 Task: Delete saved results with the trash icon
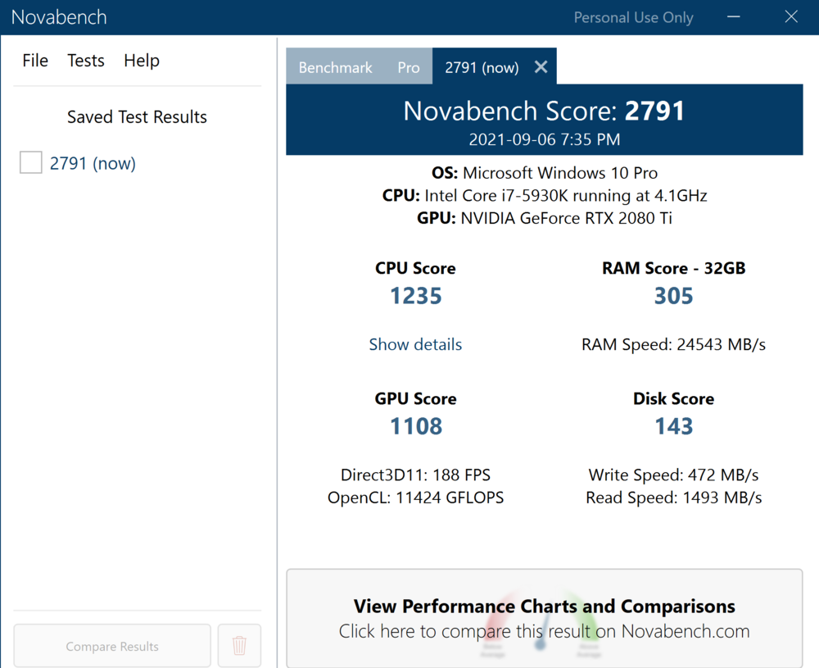pyautogui.click(x=239, y=646)
